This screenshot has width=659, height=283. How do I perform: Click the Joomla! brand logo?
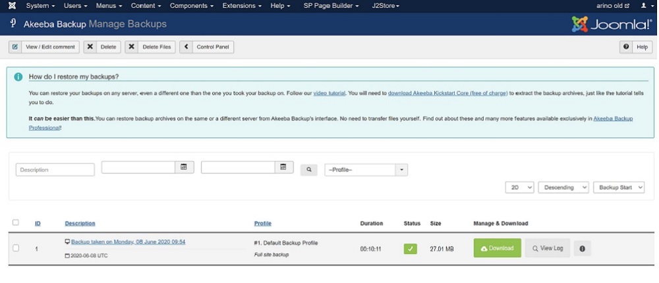pyautogui.click(x=612, y=24)
